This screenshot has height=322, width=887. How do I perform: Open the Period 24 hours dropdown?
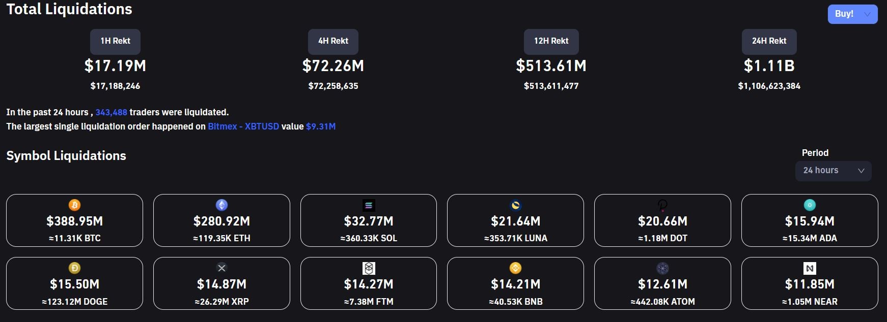(833, 171)
